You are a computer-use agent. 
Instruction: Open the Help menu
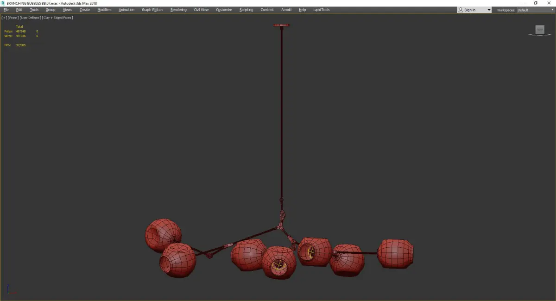[302, 10]
